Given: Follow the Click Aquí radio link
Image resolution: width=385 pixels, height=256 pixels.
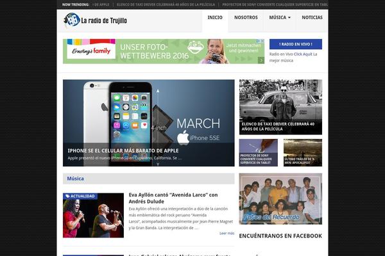Looking at the screenshot, I should pos(303,54).
